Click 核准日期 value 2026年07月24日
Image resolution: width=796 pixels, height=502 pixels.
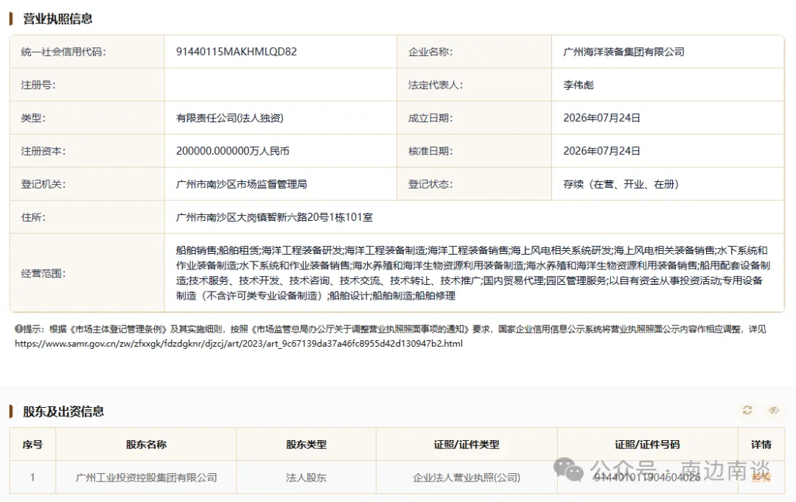pyautogui.click(x=601, y=151)
